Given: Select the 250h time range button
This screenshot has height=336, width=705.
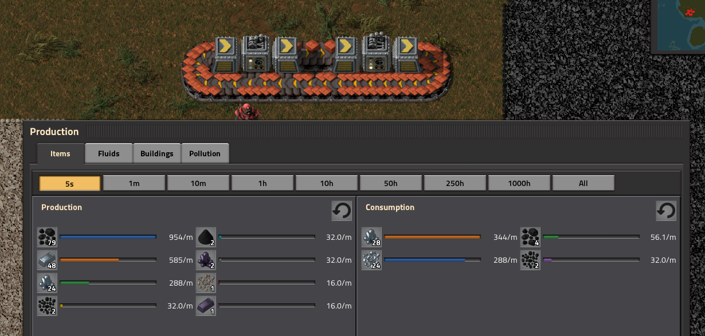Looking at the screenshot, I should tap(455, 183).
